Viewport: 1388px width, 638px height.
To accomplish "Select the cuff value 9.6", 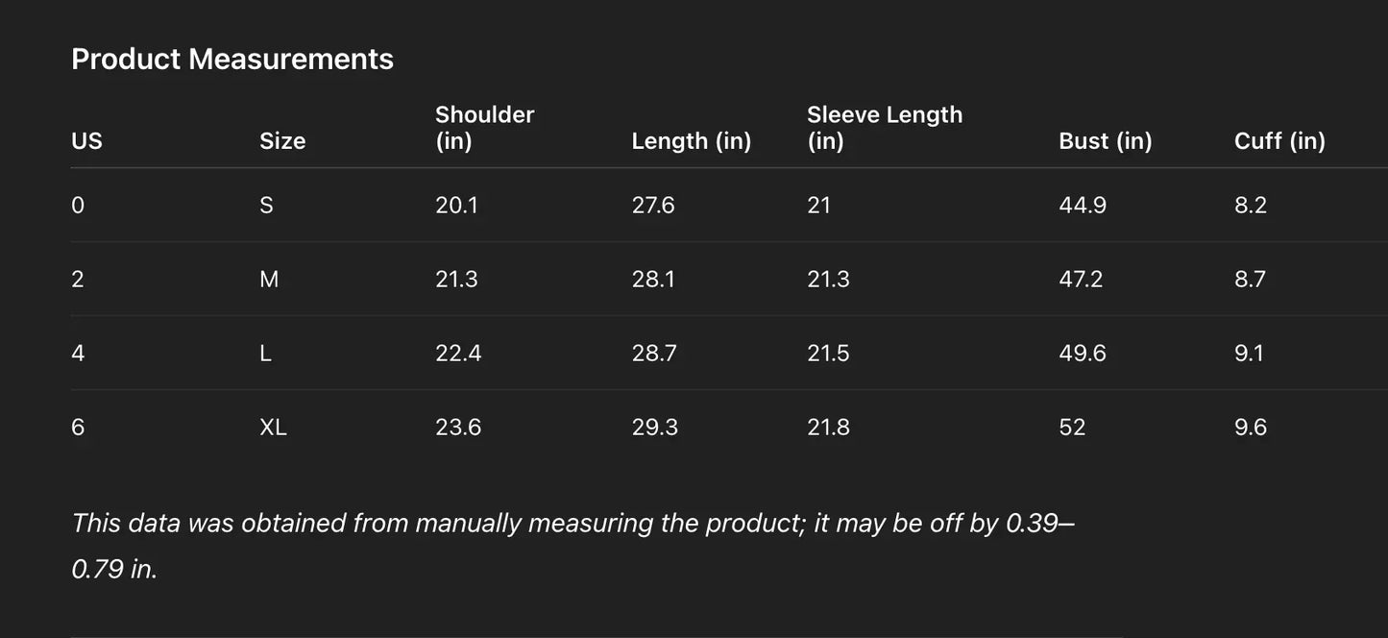I will coord(1251,428).
